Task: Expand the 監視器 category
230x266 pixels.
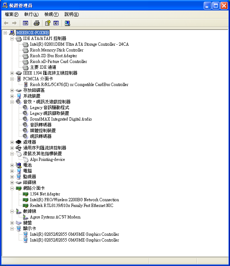Action: click(x=12, y=177)
